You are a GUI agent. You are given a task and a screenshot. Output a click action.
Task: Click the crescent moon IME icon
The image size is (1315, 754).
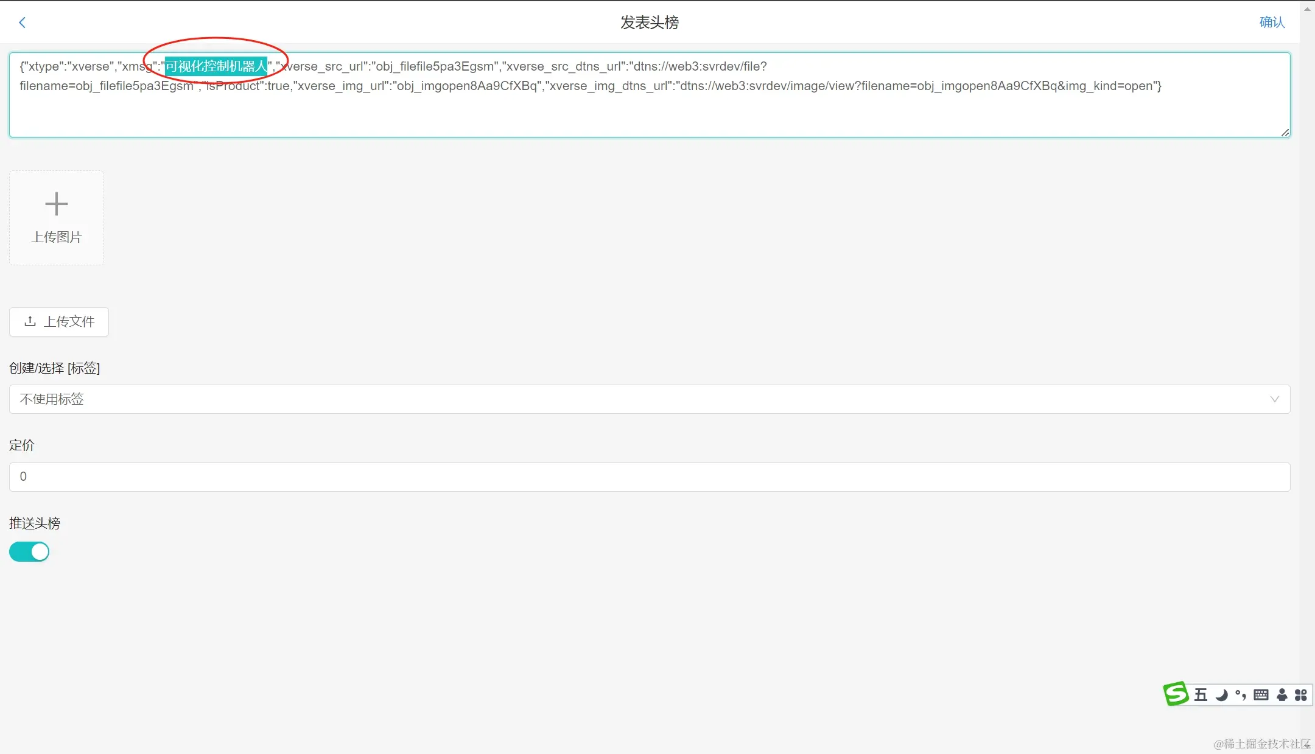click(x=1221, y=695)
